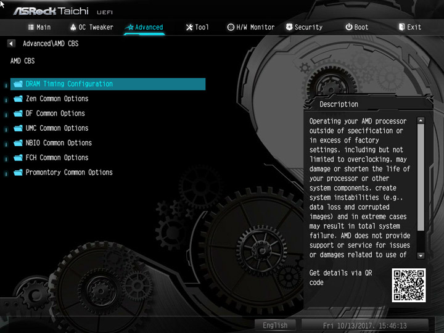Click the English language button
Screen dimensions: 444x333
click(275, 326)
